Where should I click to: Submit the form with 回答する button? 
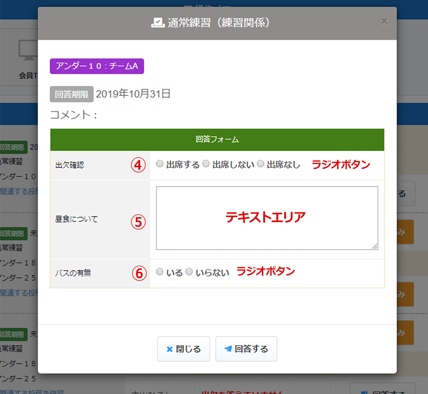coord(246,349)
